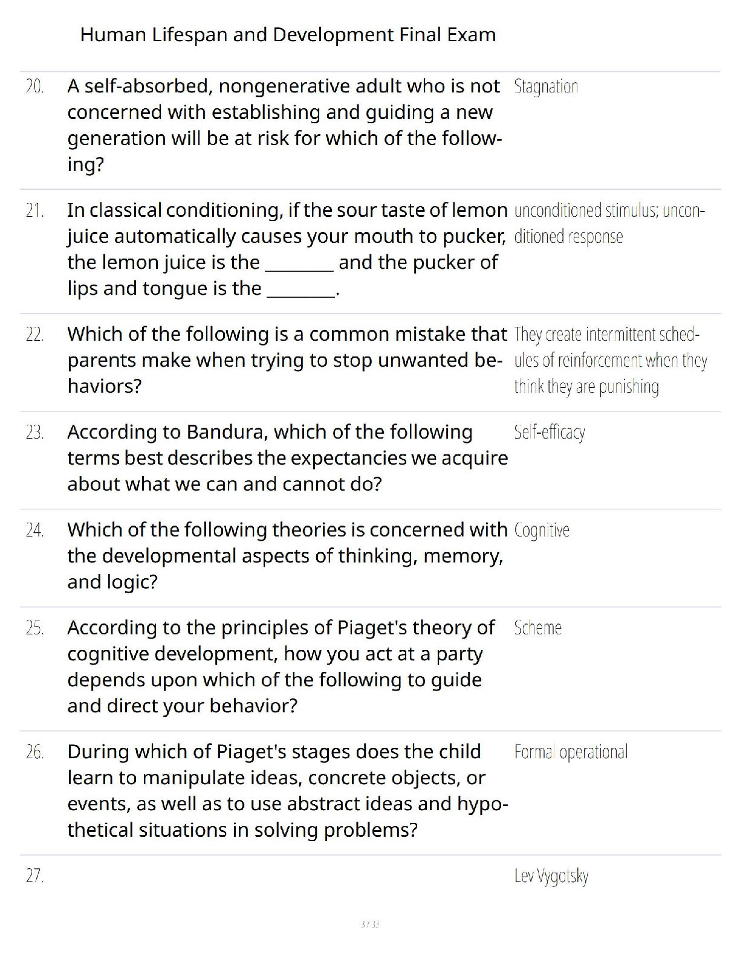Select the 'Cognitive' answer text
Viewport: 740px width, 957px height.
[542, 530]
